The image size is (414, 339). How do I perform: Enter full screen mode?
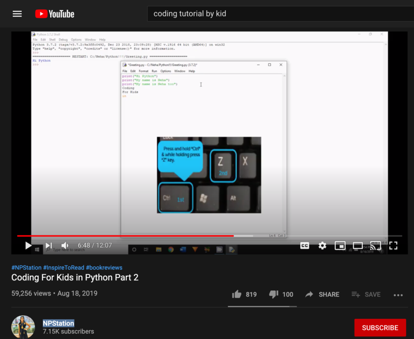click(393, 245)
